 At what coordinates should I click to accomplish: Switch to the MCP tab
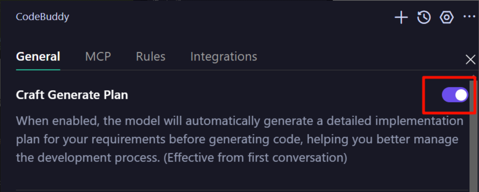[98, 56]
